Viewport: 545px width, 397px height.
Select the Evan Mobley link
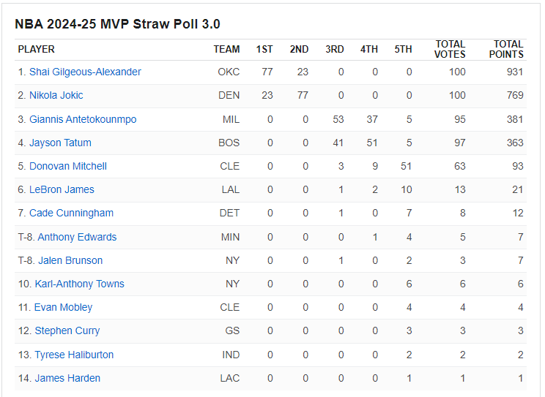[x=63, y=307]
